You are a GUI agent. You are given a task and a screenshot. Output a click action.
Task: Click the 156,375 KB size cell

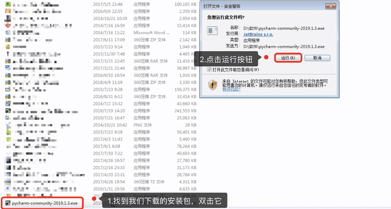(x=185, y=89)
